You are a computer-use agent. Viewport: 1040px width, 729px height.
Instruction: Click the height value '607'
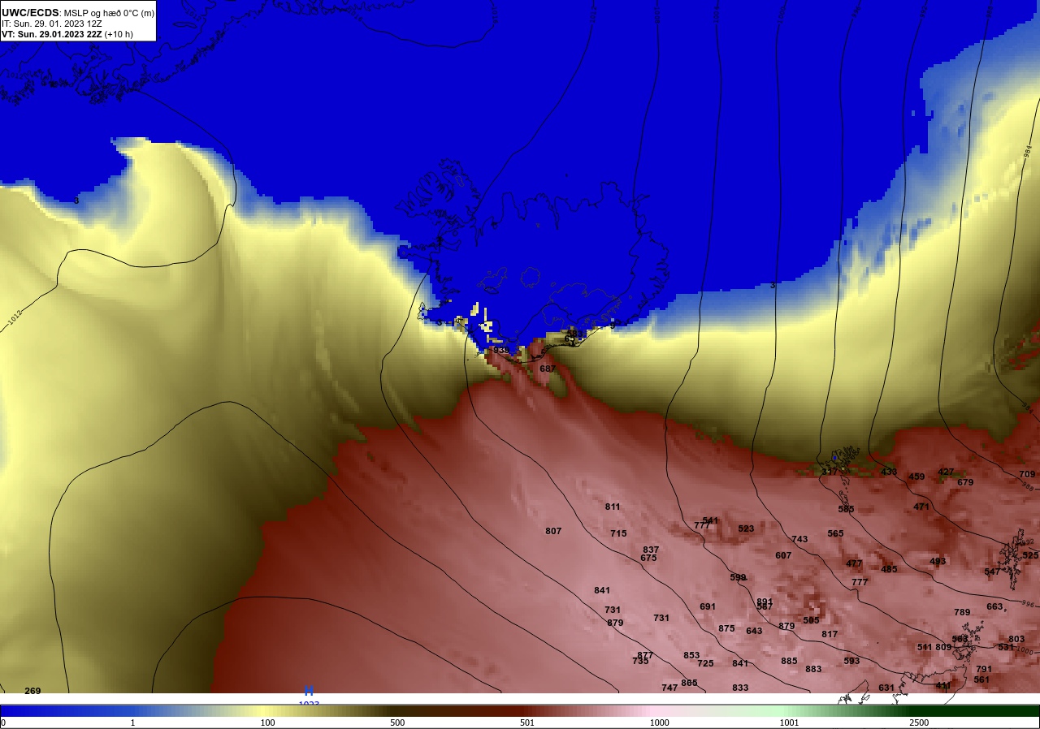(x=783, y=555)
